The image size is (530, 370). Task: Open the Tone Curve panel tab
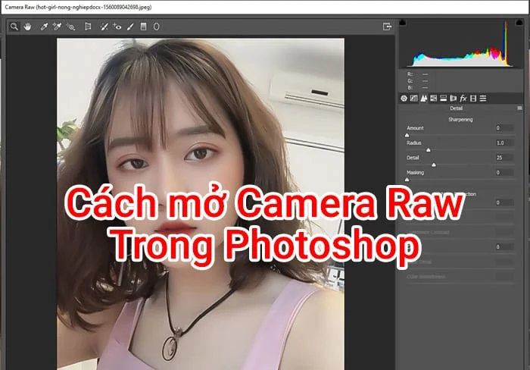[413, 98]
